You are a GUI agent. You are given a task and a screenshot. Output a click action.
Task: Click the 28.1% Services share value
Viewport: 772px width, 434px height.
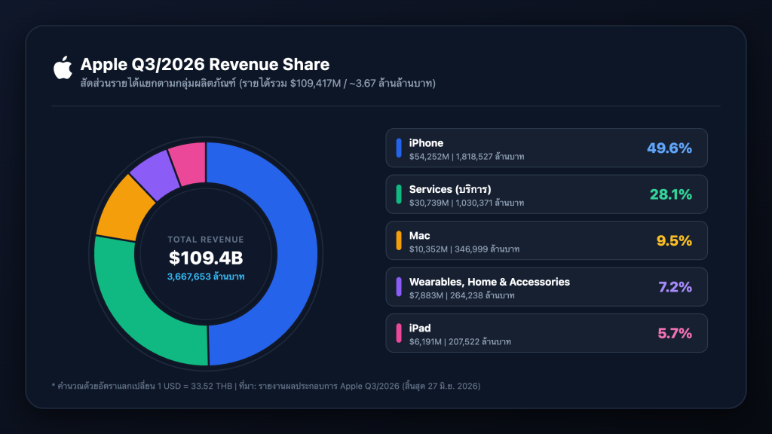tap(671, 194)
